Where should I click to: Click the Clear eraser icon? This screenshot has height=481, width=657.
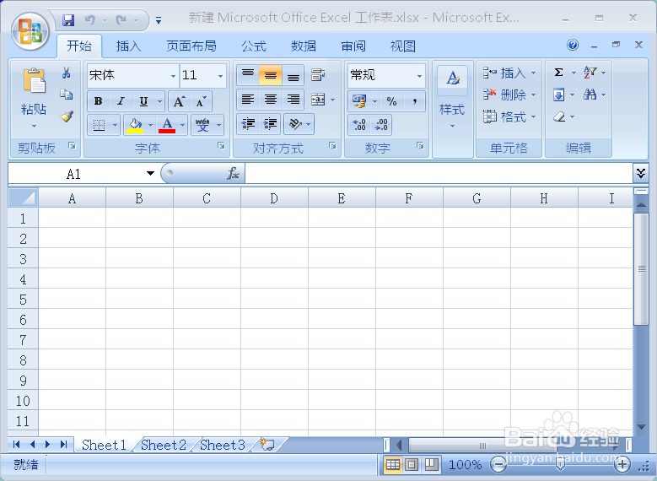559,116
